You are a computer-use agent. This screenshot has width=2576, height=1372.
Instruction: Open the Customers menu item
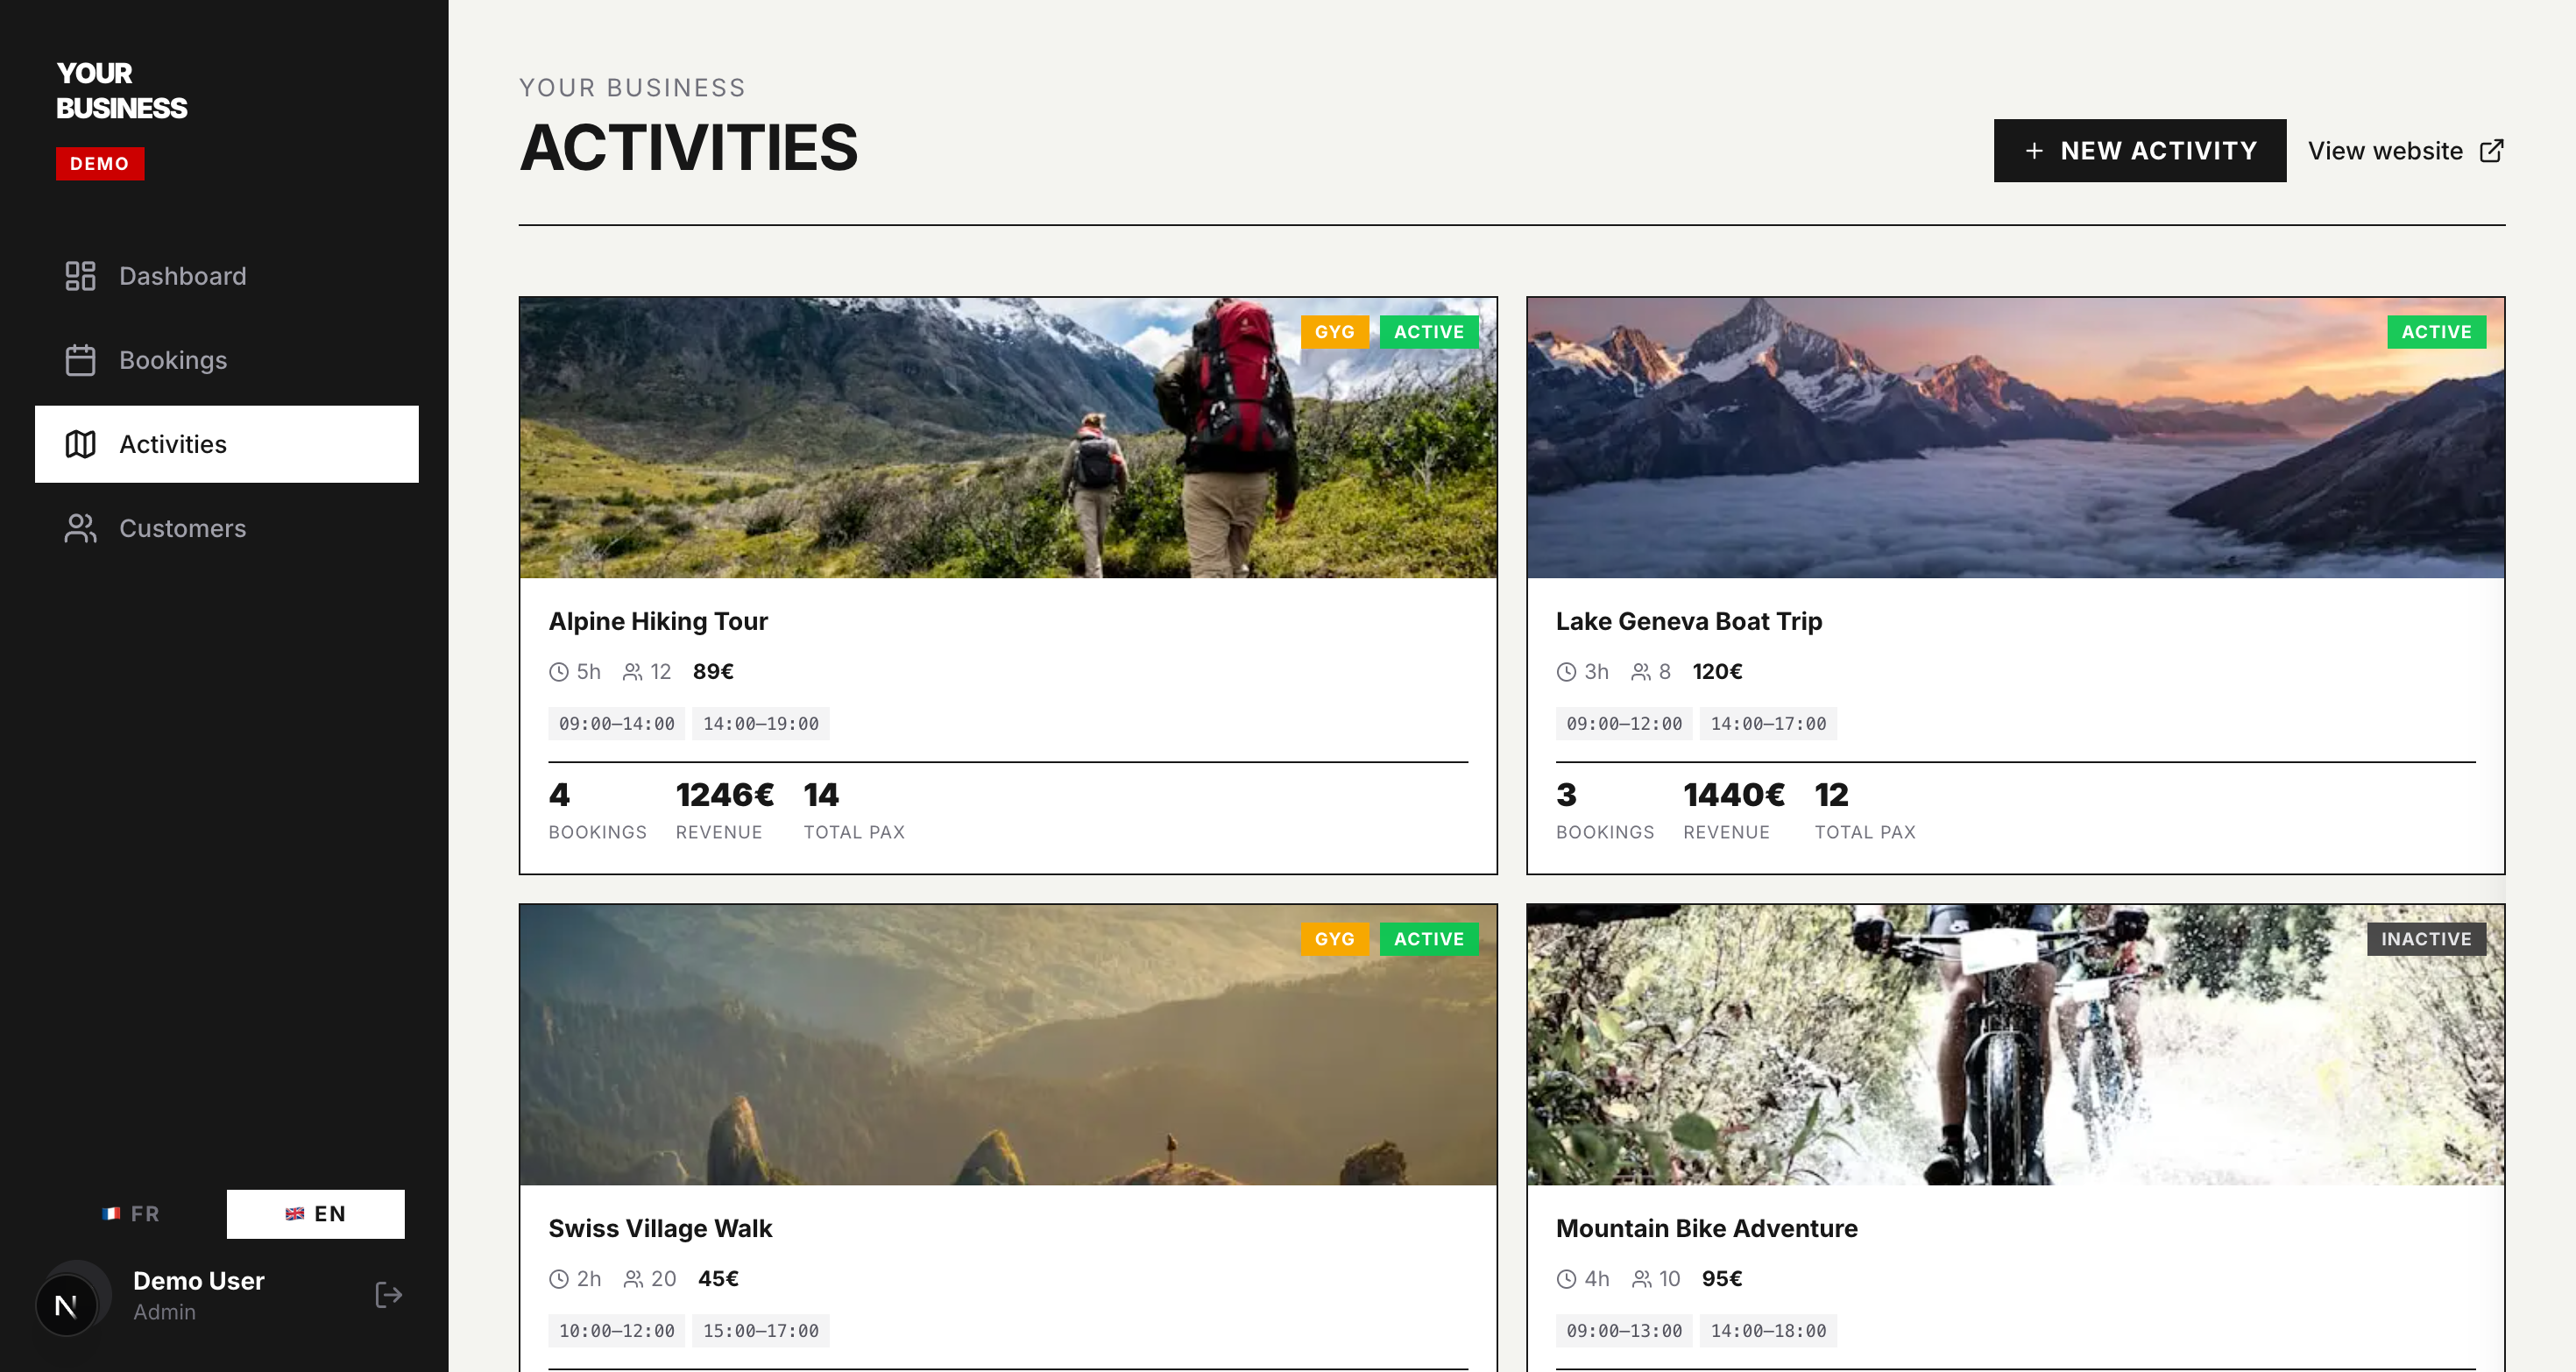182,528
